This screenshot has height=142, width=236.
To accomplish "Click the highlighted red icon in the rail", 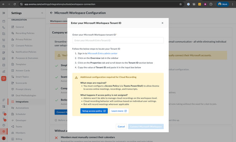I will tap(4, 78).
